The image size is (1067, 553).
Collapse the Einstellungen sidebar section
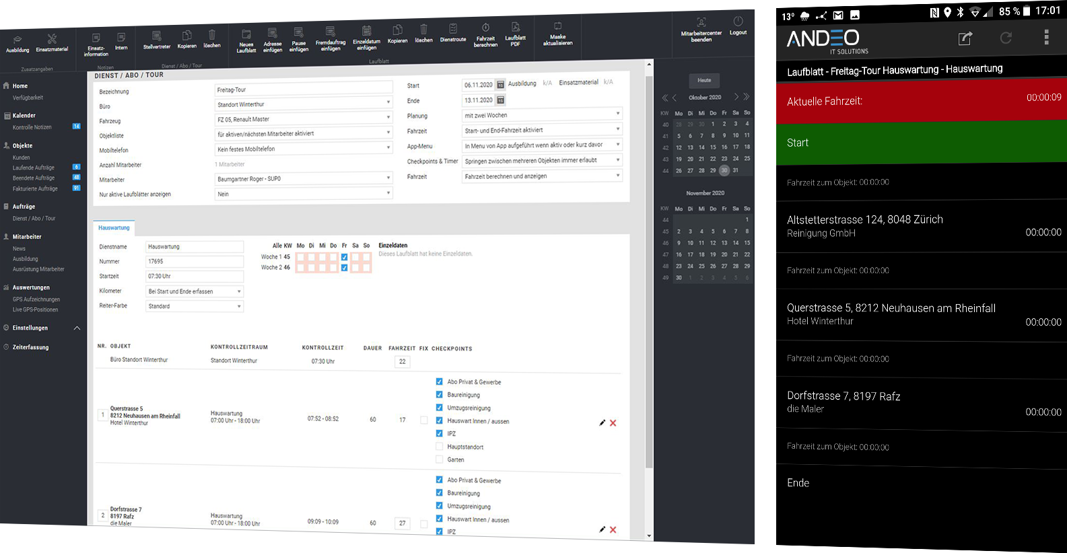(x=77, y=328)
